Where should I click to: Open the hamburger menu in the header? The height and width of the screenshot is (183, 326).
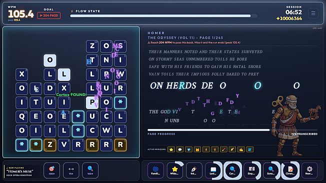[x=313, y=13]
